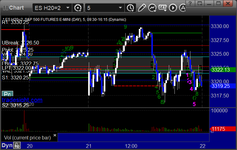Click the S1: 3320.25 label
237x150 pixels.
tap(15, 77)
